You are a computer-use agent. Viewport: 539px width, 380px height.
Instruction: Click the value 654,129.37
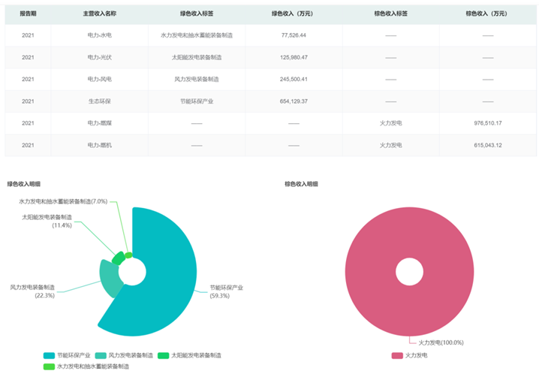(294, 101)
